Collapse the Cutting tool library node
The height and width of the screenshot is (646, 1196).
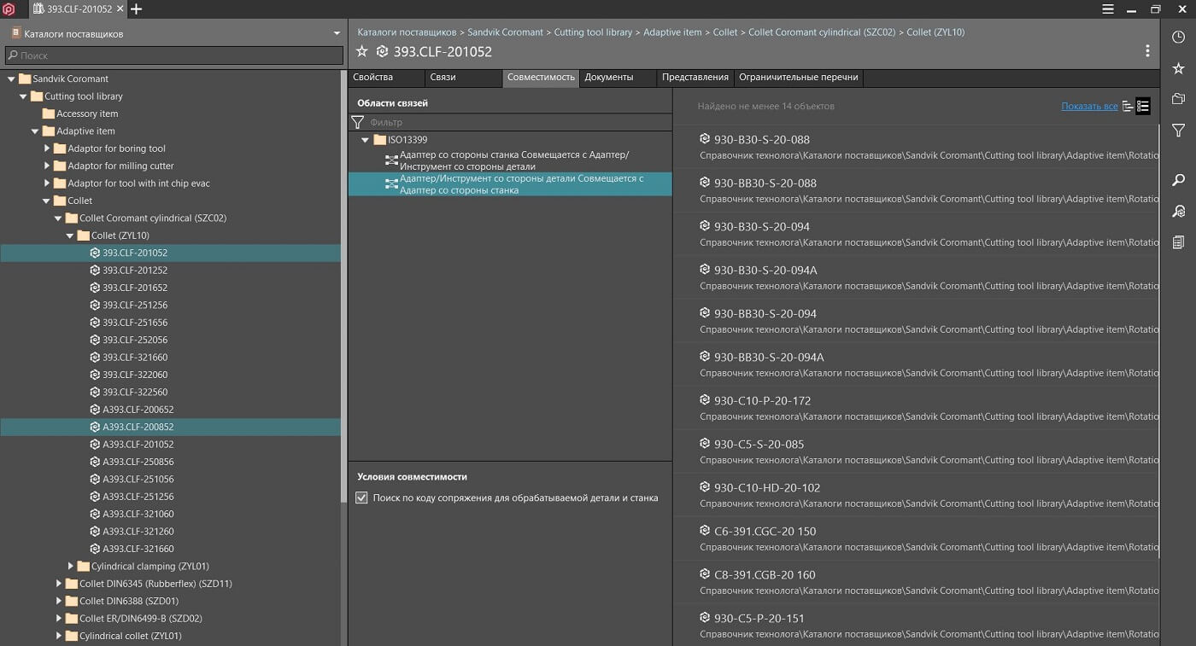[x=23, y=96]
